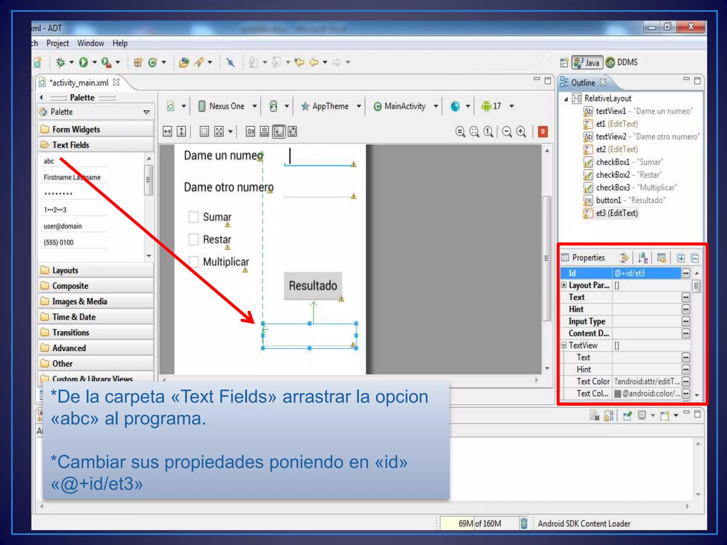Screen dimensions: 727x545
Task: Click the Zoom In icon in layout editor
Action: click(x=521, y=132)
